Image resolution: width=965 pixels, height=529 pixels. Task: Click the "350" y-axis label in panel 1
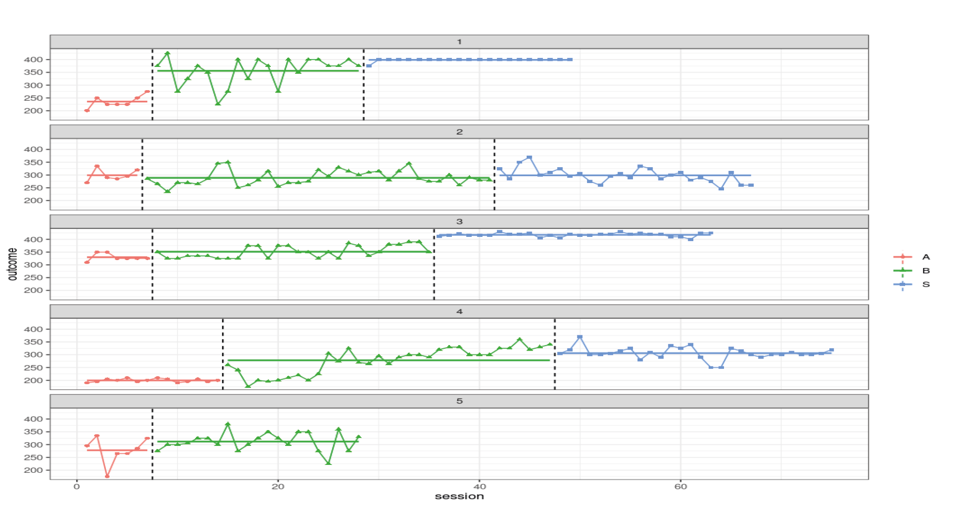33,72
